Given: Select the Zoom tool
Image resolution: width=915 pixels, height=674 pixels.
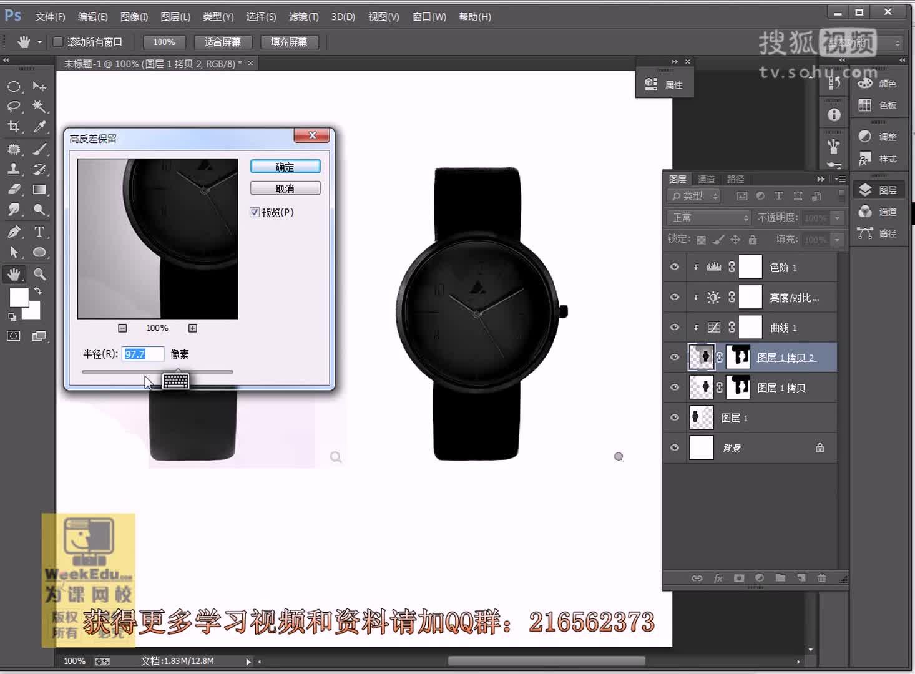Looking at the screenshot, I should pyautogui.click(x=40, y=273).
